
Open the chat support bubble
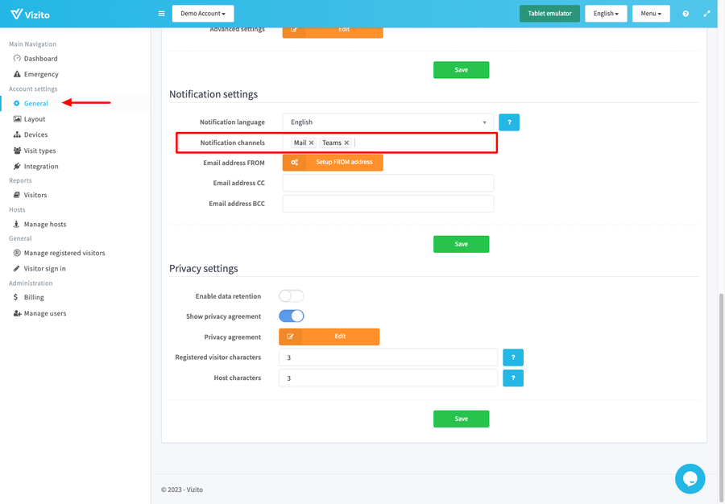(690, 478)
